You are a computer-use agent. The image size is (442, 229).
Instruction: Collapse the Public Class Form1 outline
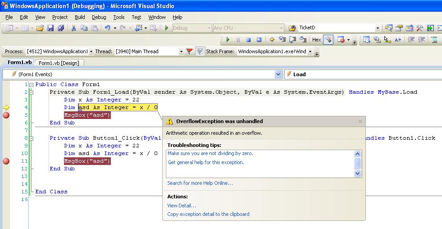click(x=31, y=84)
